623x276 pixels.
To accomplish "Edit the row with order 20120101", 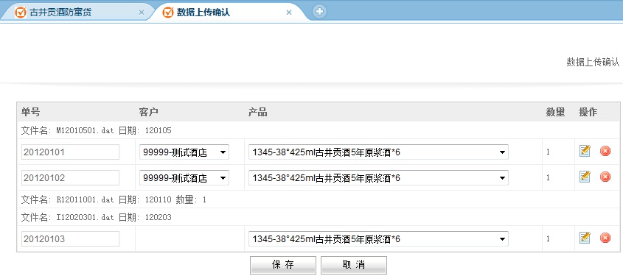I will tap(585, 151).
